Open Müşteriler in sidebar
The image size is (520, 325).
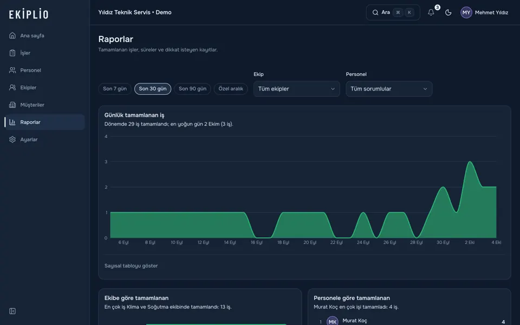click(x=44, y=105)
